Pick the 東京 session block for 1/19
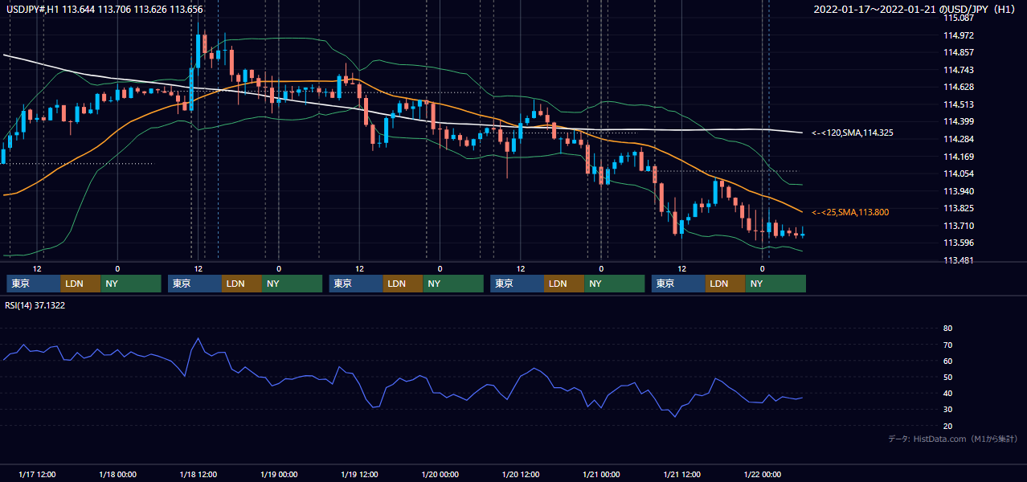Image resolution: width=1027 pixels, height=482 pixels. pos(356,284)
